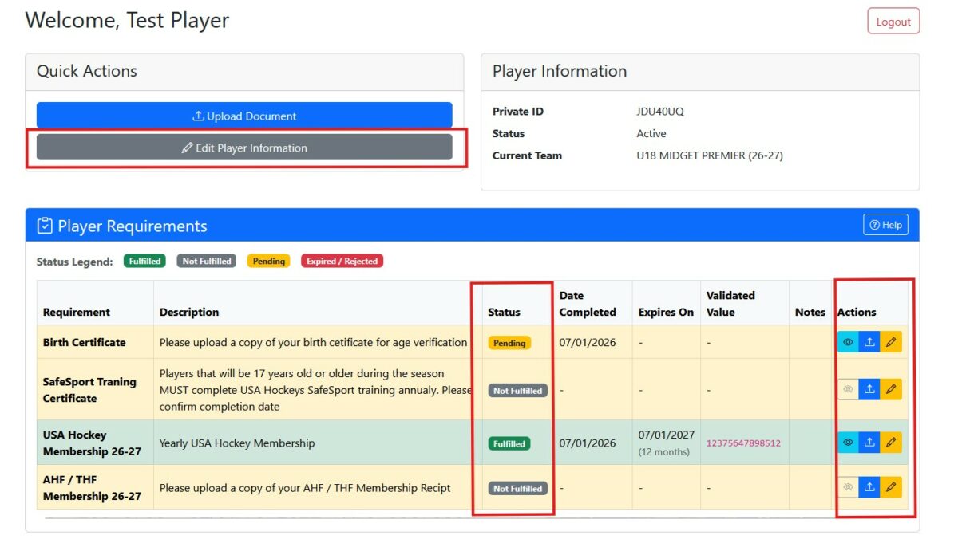Edit USA Hockey Membership entry (pencil)
958x551 pixels.
[891, 442]
